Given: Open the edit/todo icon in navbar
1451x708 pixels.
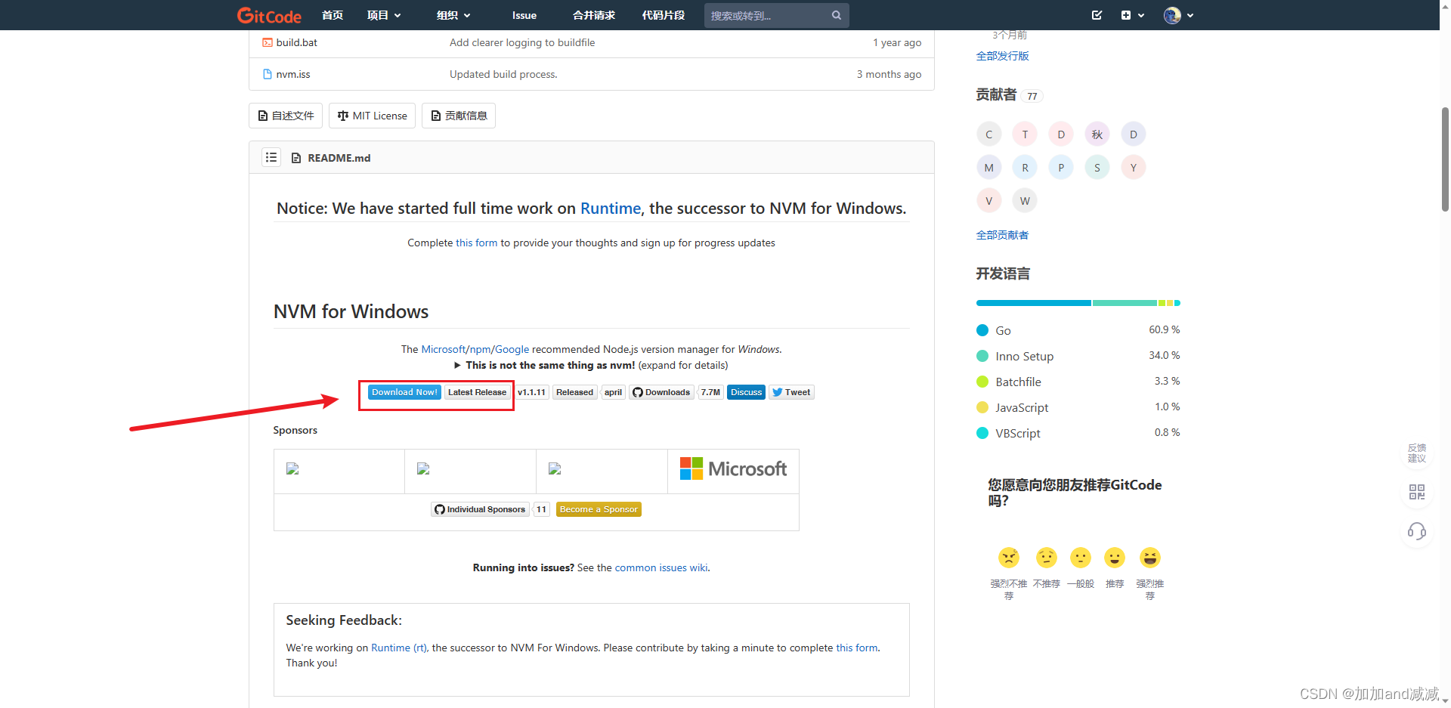Looking at the screenshot, I should (1097, 15).
